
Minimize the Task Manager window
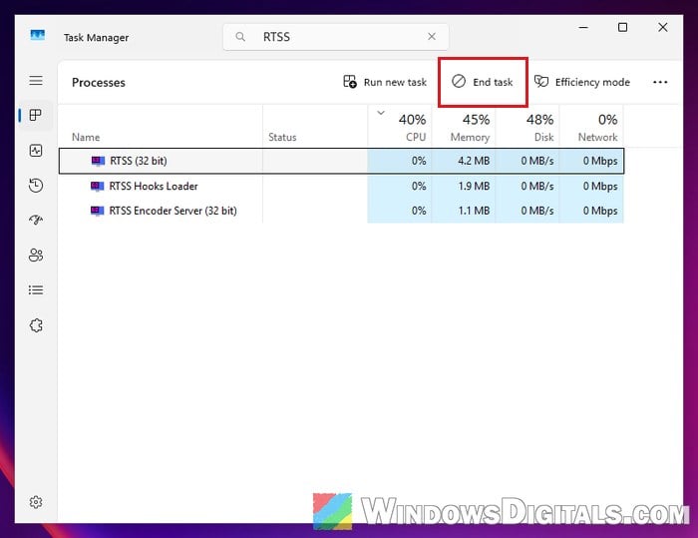point(583,28)
